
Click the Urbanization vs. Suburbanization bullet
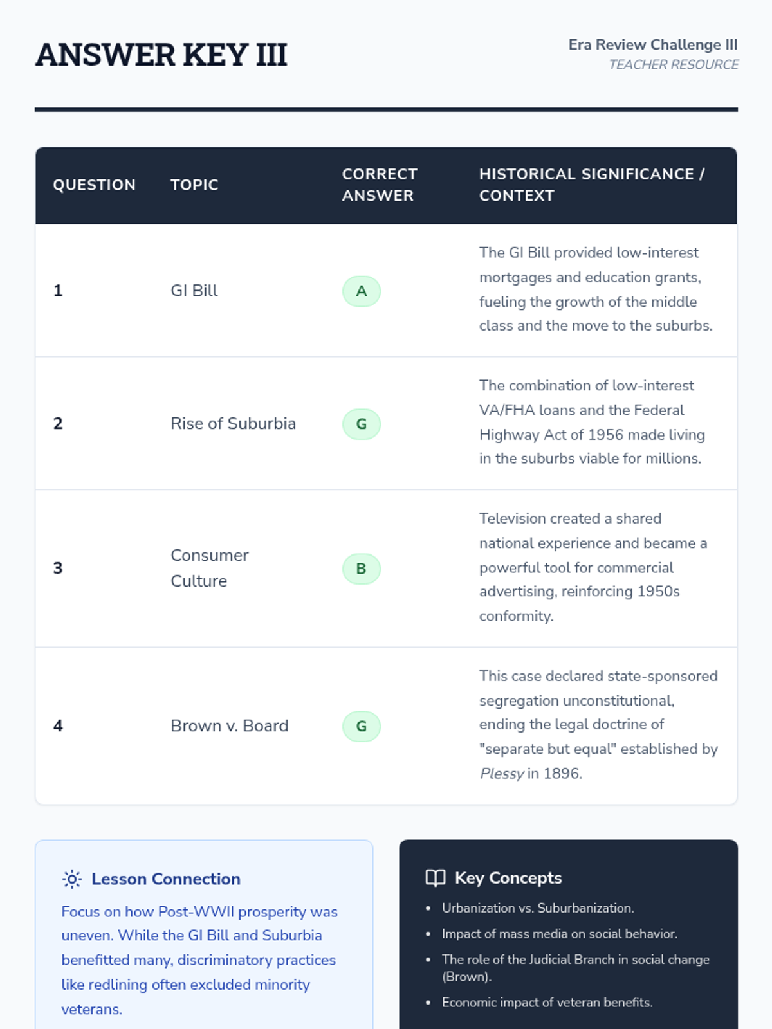tap(538, 908)
